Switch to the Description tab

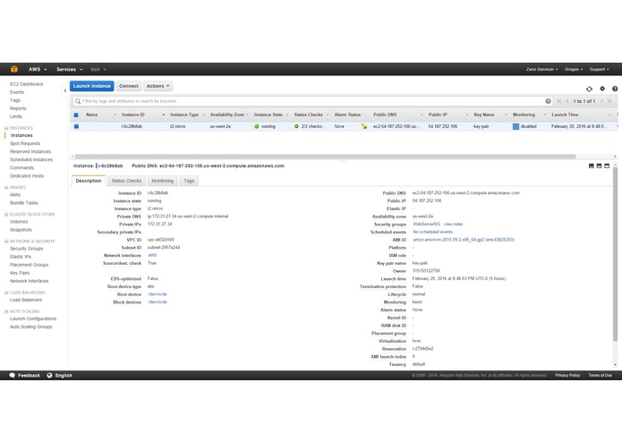coord(89,181)
